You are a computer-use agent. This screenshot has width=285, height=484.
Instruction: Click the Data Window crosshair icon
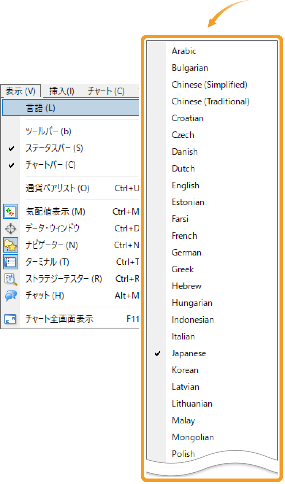(10, 228)
